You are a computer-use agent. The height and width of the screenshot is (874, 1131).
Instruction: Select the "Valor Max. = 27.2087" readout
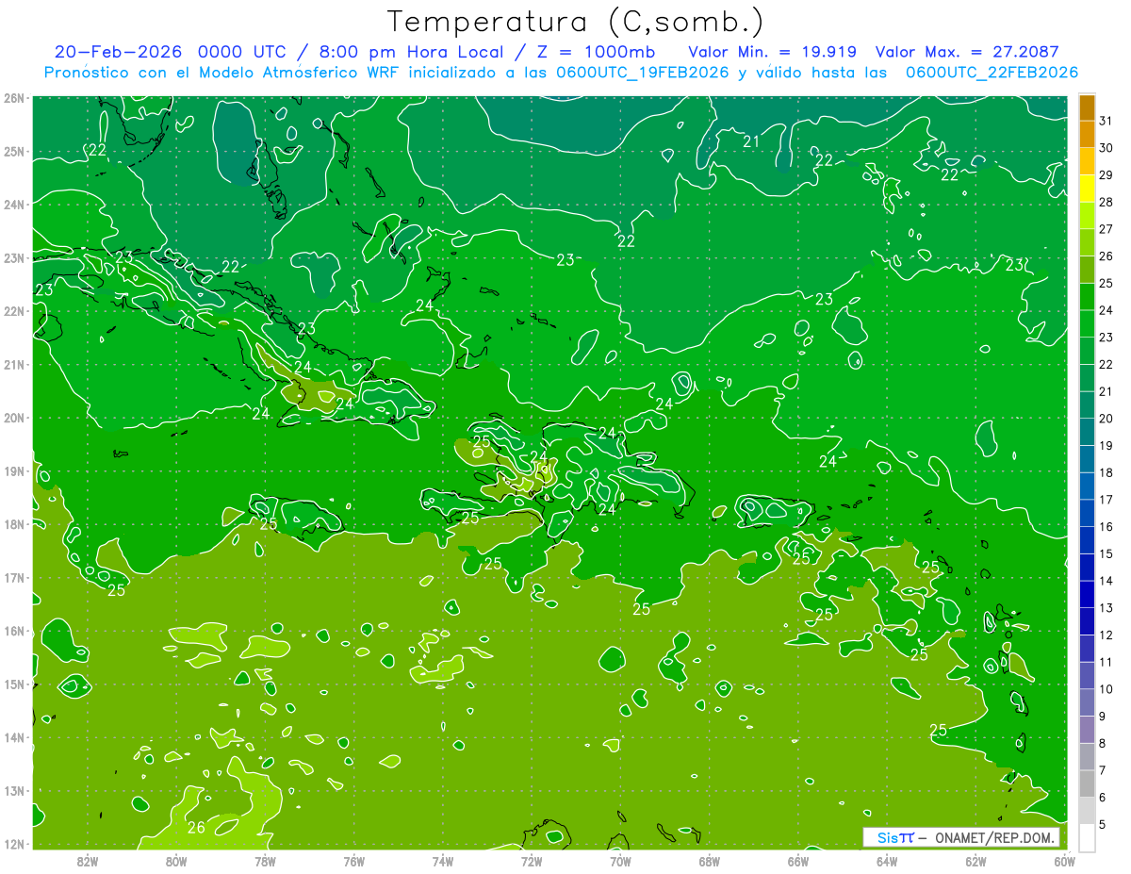[x=967, y=52]
